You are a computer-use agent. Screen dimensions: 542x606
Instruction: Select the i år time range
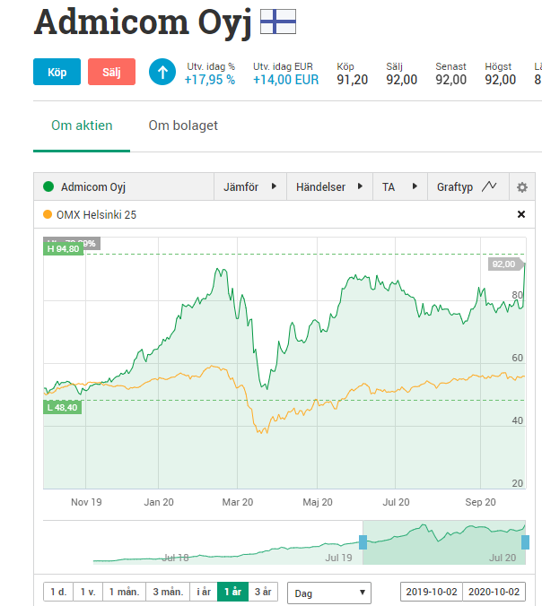[204, 592]
